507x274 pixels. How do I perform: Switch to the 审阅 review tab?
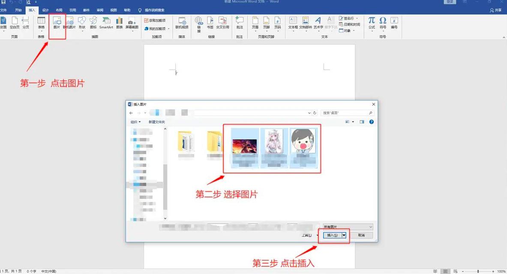tap(99, 10)
